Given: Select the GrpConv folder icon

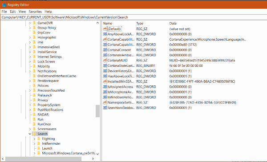Looking at the screenshot, I should [x=34, y=33].
